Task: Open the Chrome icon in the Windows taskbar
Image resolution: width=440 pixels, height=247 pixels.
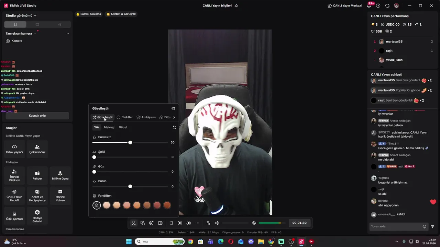Action: 190,242
